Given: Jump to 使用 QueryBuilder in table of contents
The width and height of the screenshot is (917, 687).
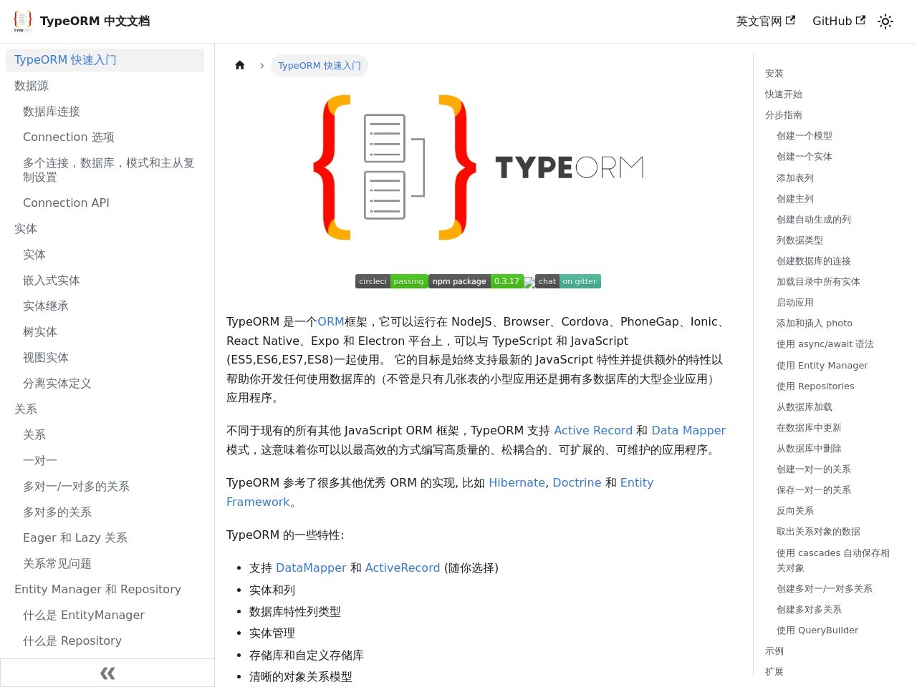Looking at the screenshot, I should click(817, 630).
